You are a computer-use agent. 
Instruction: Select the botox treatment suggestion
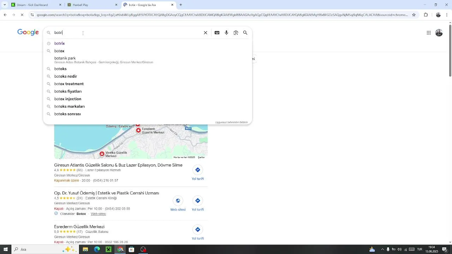pyautogui.click(x=148, y=84)
